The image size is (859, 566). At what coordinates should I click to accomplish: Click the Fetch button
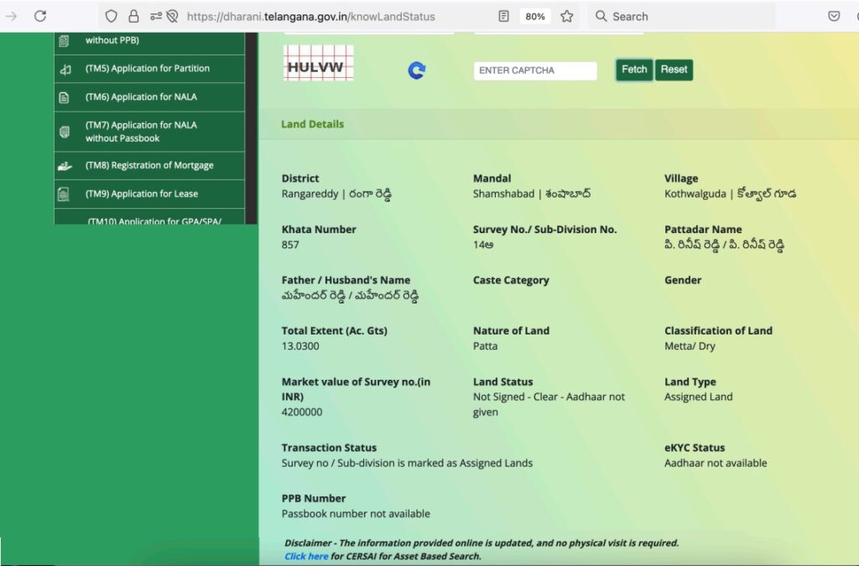[x=634, y=70]
